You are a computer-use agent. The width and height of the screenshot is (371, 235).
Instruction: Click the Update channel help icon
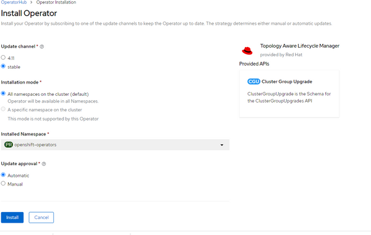42,46
